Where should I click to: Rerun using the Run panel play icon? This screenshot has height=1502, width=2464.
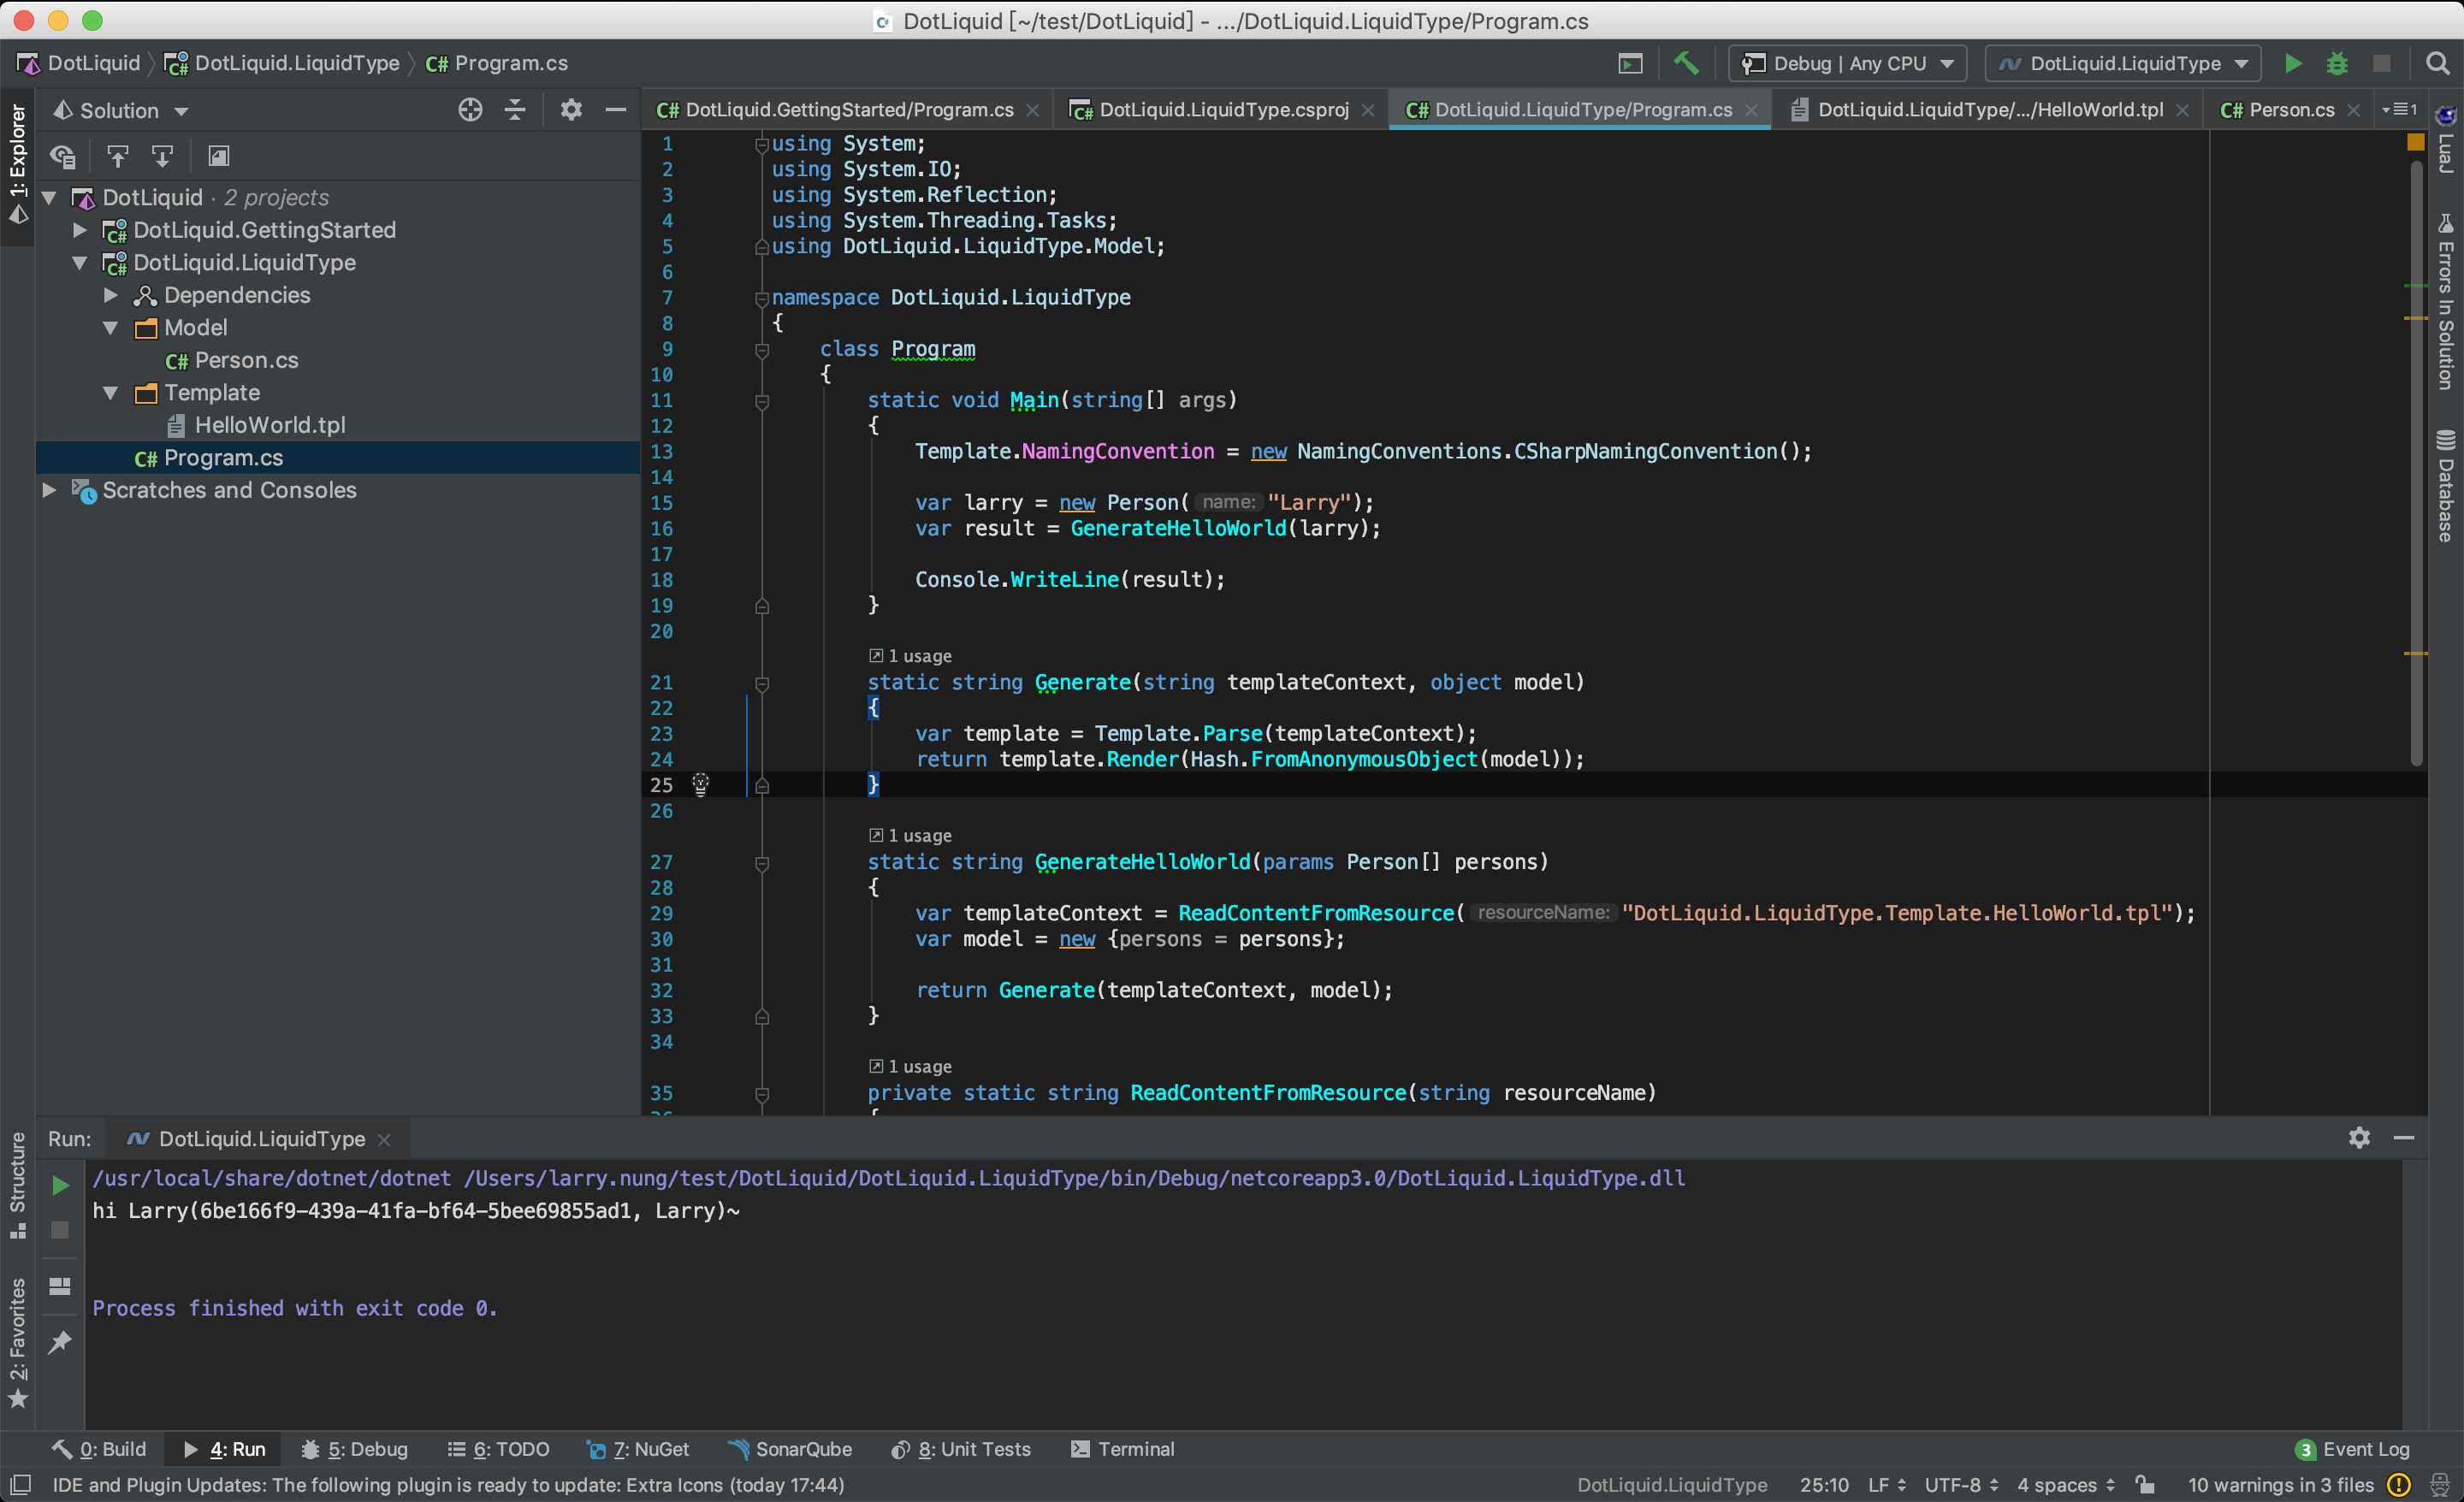[x=60, y=1185]
